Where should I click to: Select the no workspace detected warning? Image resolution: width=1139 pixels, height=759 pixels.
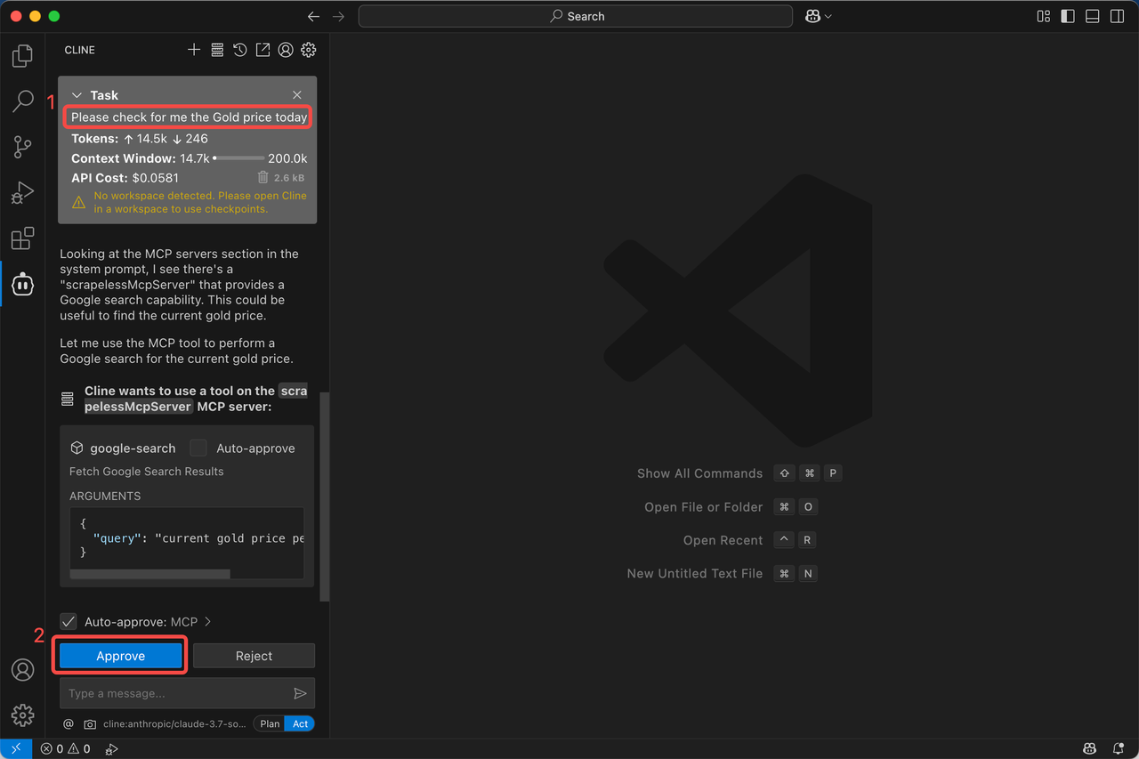coord(200,202)
